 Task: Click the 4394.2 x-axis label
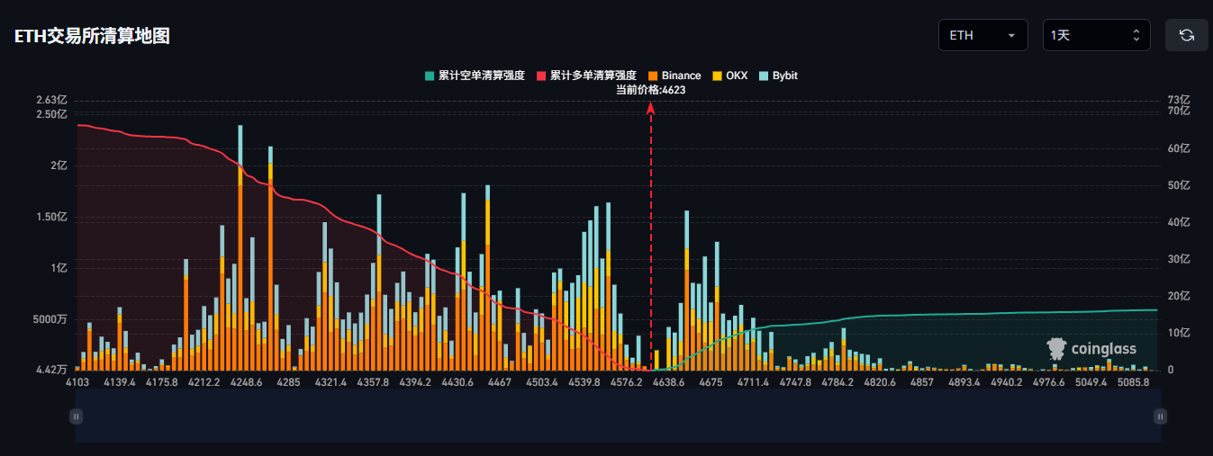pyautogui.click(x=415, y=382)
